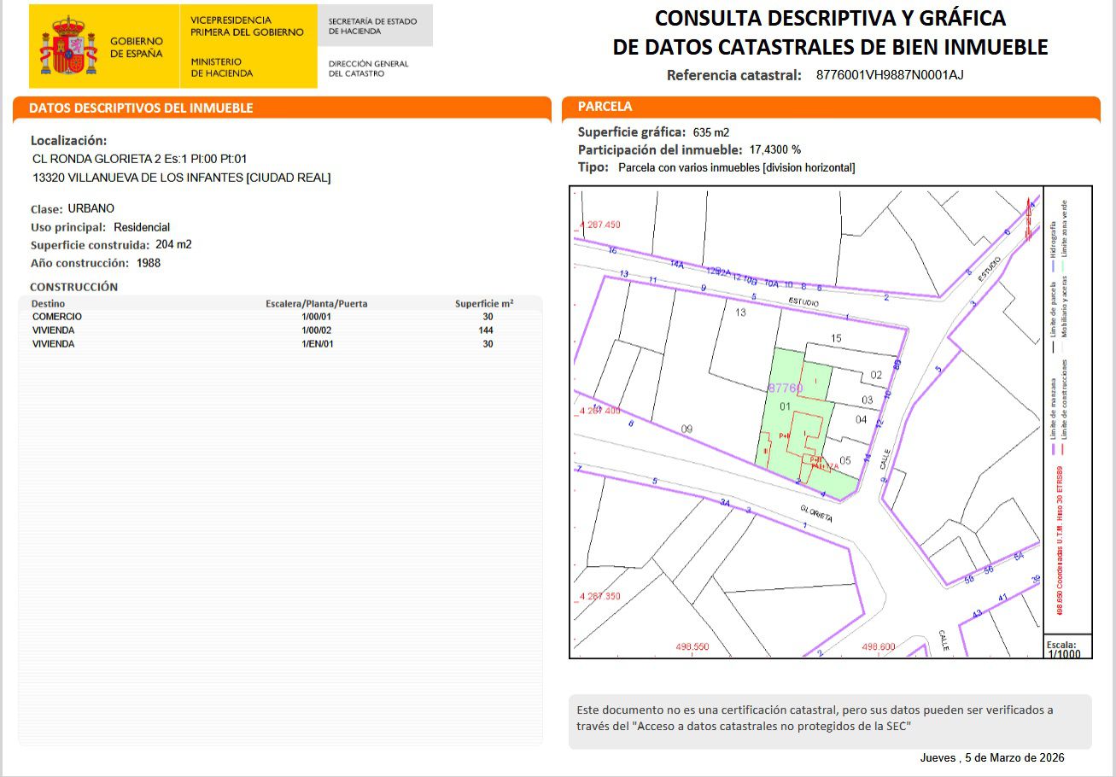Click coordinate label '4.287.350' on map
The height and width of the screenshot is (777, 1116).
(x=599, y=596)
